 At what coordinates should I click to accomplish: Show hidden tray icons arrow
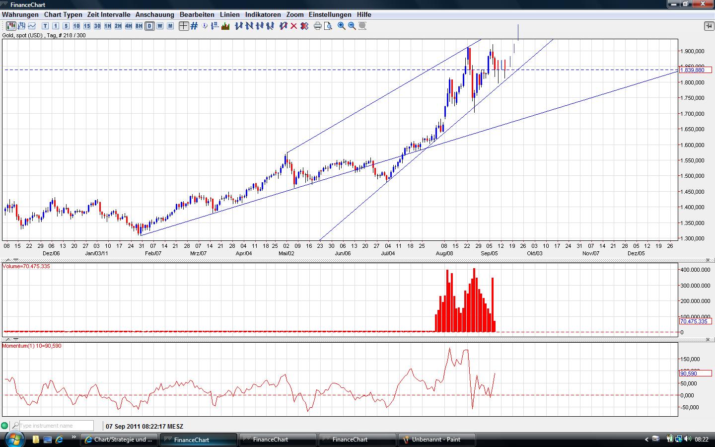click(646, 440)
